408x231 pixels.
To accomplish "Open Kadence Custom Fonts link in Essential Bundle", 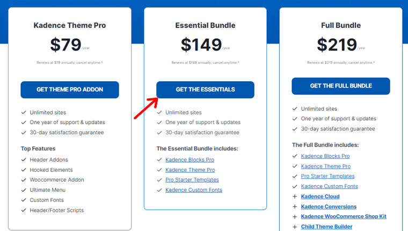I will [193, 190].
